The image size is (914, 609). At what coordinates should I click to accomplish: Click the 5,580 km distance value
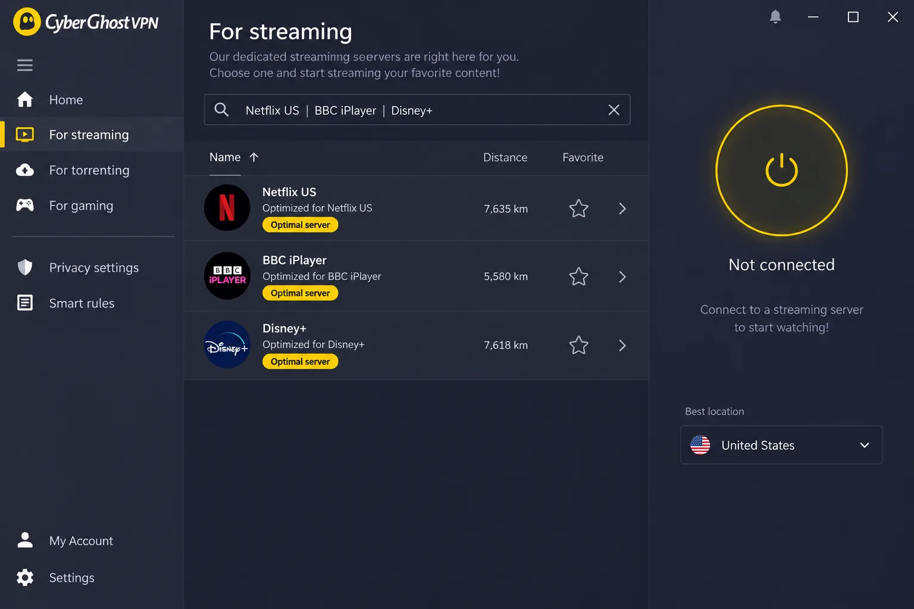(x=506, y=277)
